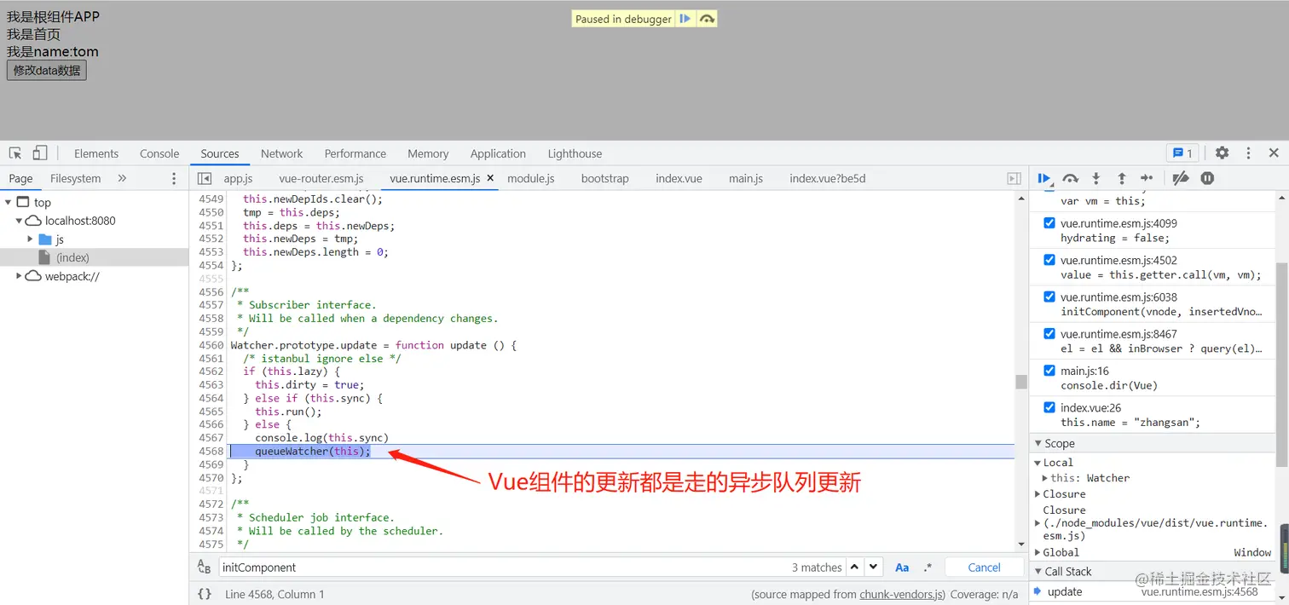1289x605 pixels.
Task: Open the Lighthouse panel
Action: tap(575, 153)
